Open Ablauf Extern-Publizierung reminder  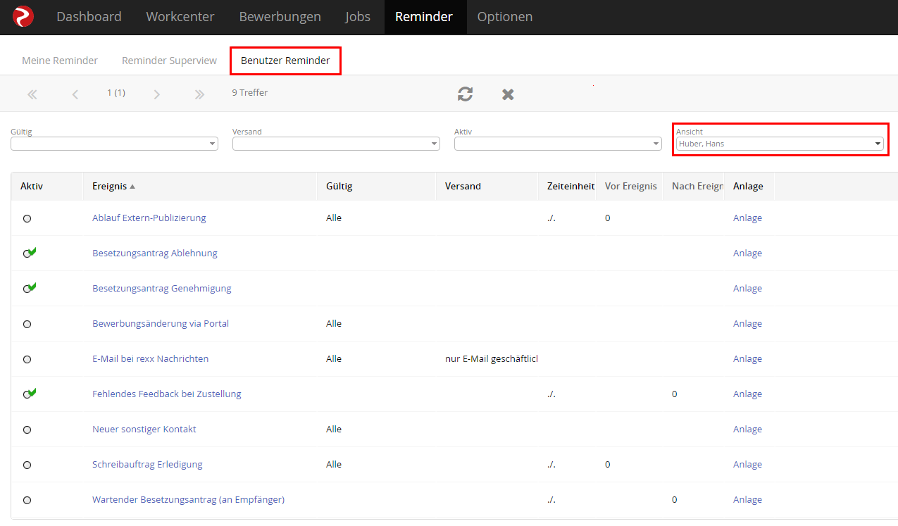[x=149, y=218]
